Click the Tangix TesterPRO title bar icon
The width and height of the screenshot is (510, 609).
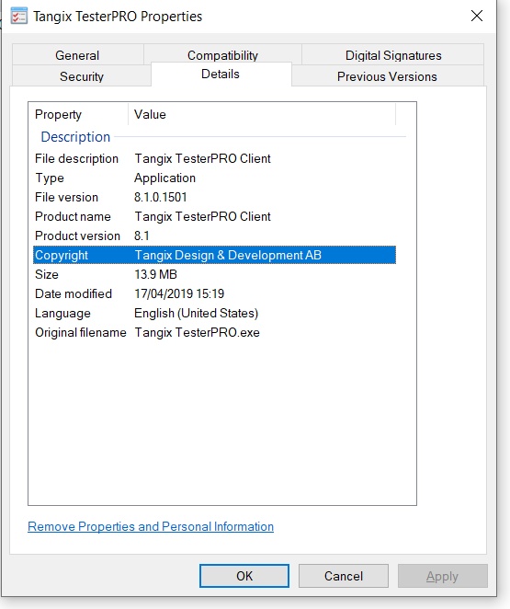(x=19, y=16)
